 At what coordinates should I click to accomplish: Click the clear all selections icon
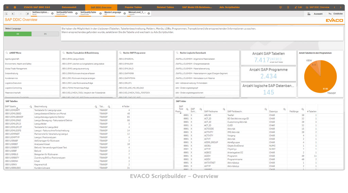coord(27,14)
